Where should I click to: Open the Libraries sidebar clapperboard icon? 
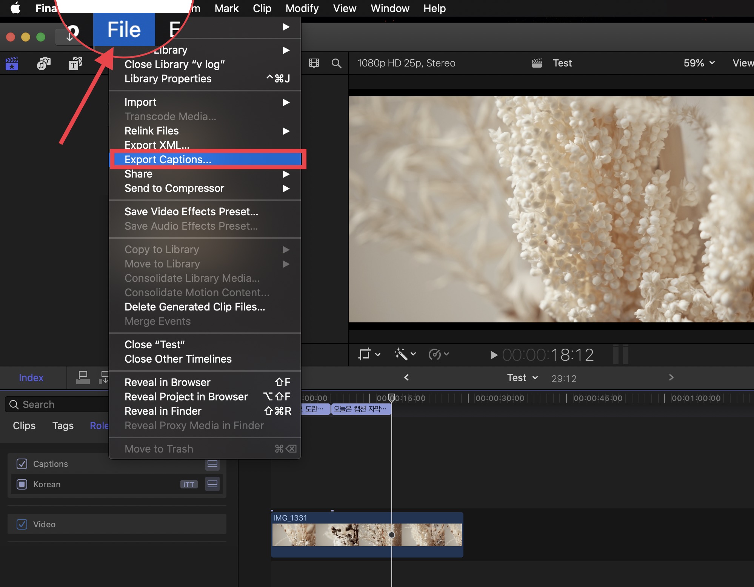click(12, 63)
